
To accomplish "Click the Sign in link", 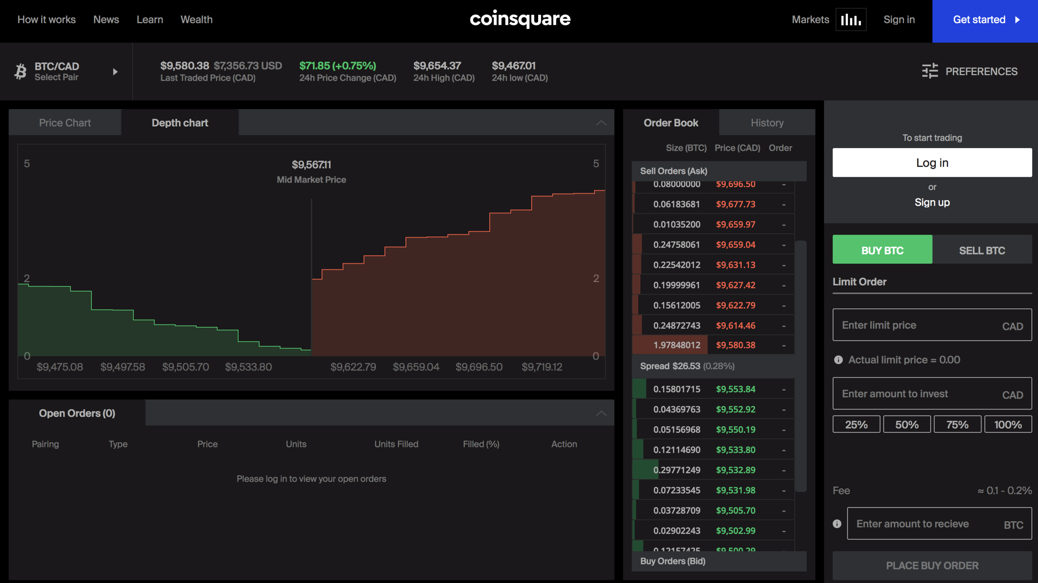I will coord(899,20).
